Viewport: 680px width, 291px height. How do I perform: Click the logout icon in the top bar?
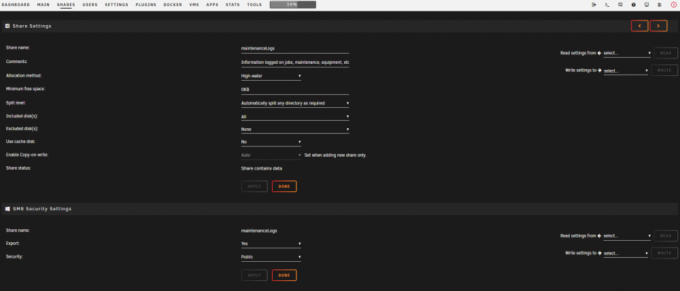tap(594, 5)
